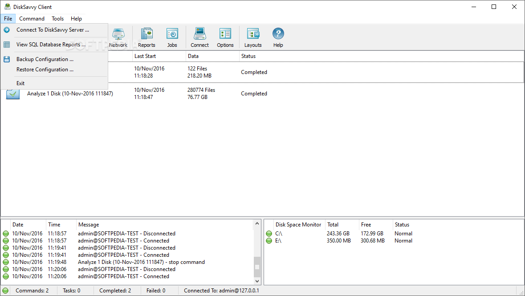Click the Connect To DiskSavvy Server arrow icon

pyautogui.click(x=7, y=30)
